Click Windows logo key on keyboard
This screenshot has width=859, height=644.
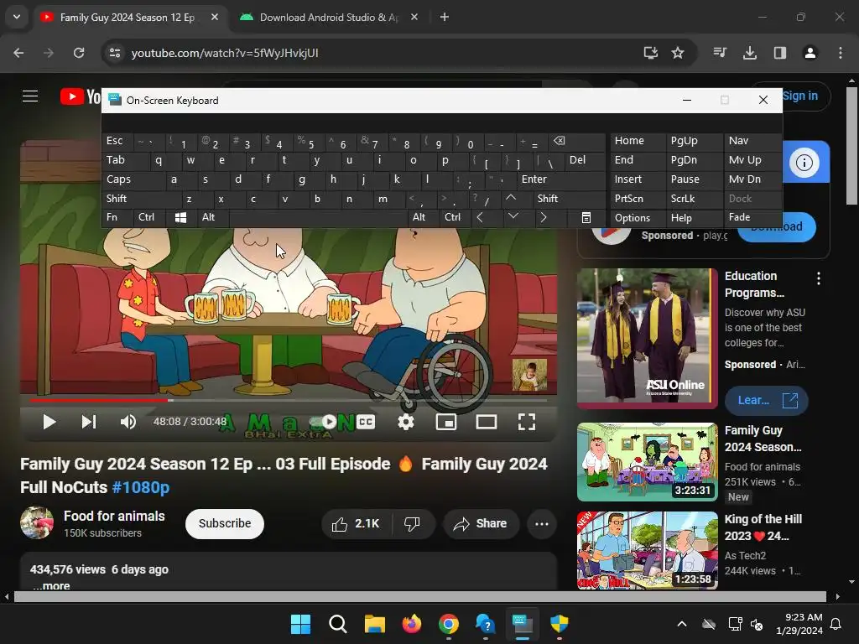(x=181, y=217)
